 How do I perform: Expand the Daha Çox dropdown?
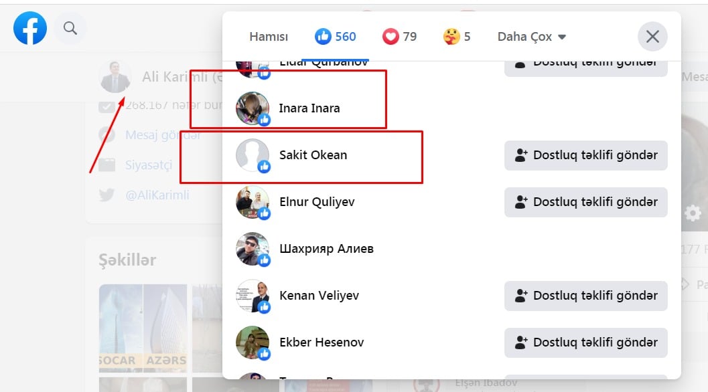(x=532, y=37)
